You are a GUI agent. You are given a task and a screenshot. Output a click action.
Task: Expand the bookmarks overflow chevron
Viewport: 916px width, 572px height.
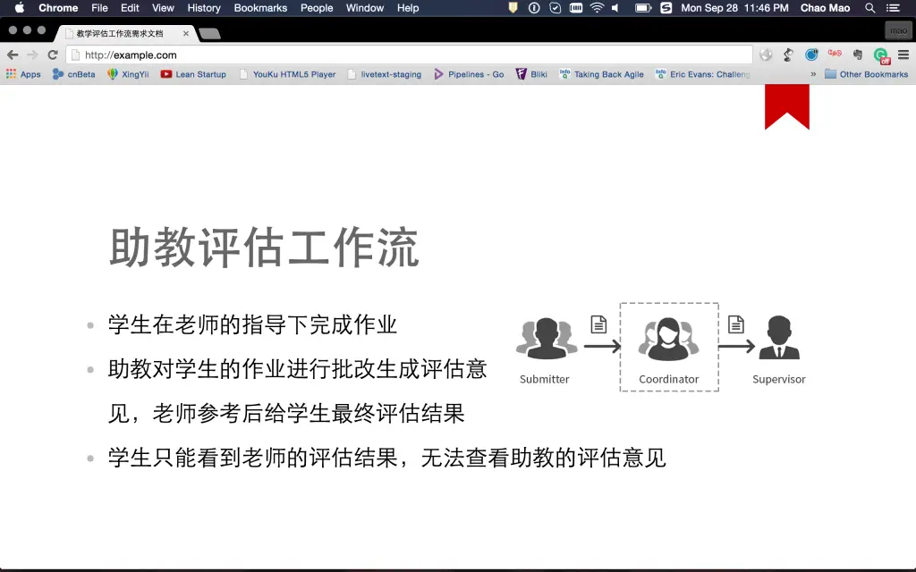[x=813, y=74]
